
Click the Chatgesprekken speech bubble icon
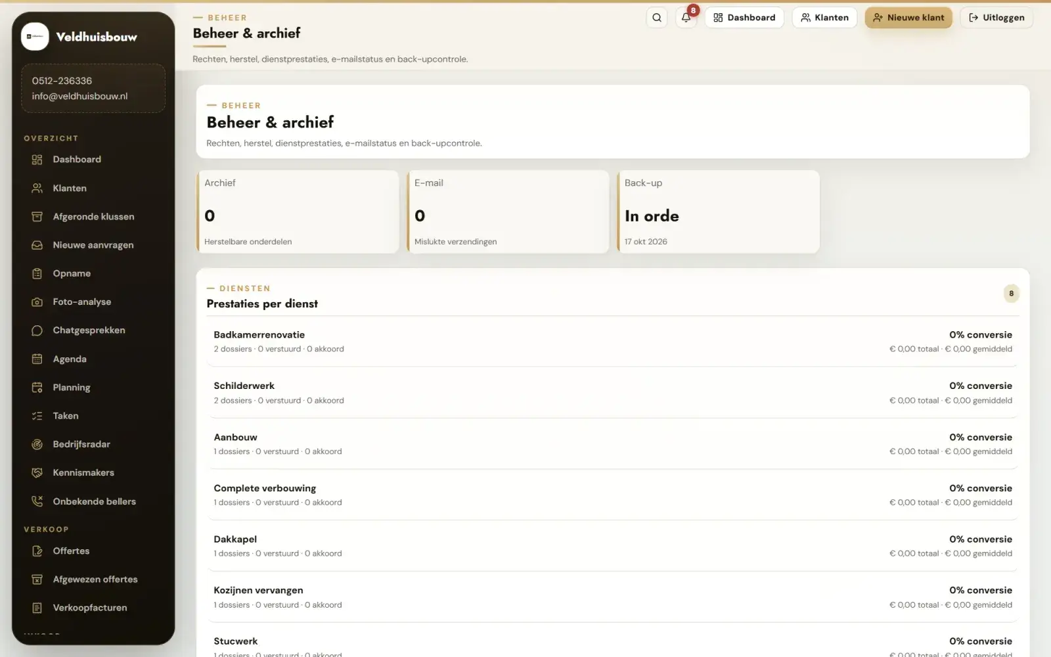coord(37,330)
